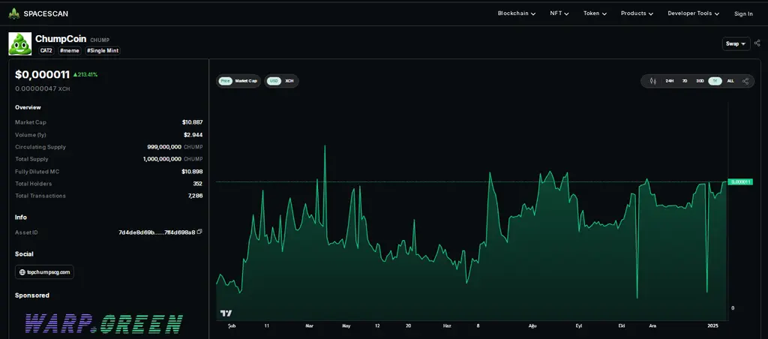Expand the Token menu

click(x=595, y=13)
